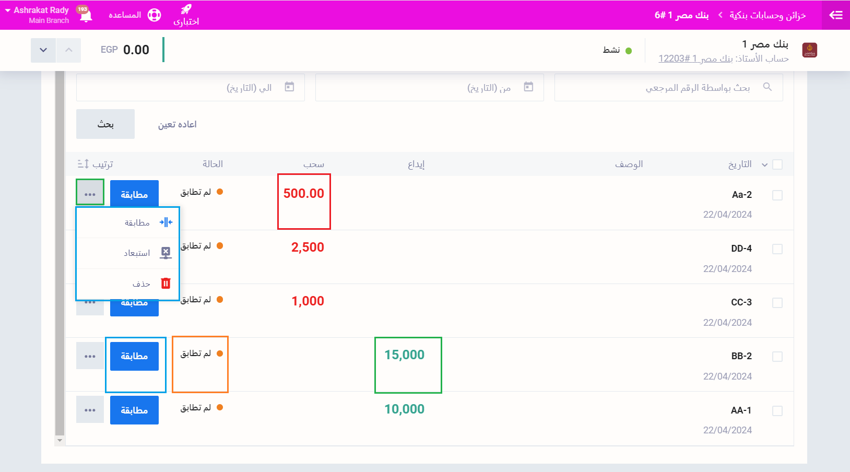Click the magnifier icon in reference search
This screenshot has height=472, width=850.
click(768, 87)
